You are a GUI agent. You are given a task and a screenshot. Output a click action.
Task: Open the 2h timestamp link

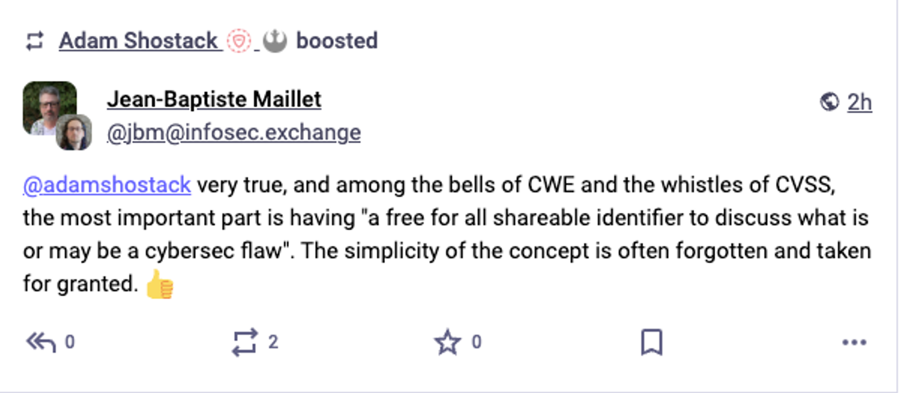[x=860, y=102]
